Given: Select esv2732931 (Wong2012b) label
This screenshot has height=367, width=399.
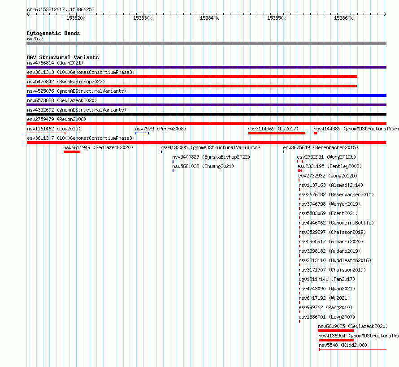Looking at the screenshot, I should point(326,157).
